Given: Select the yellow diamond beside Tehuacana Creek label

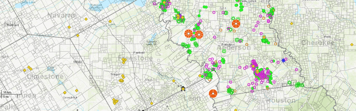Looking at the screenshot, I should point(110,21).
